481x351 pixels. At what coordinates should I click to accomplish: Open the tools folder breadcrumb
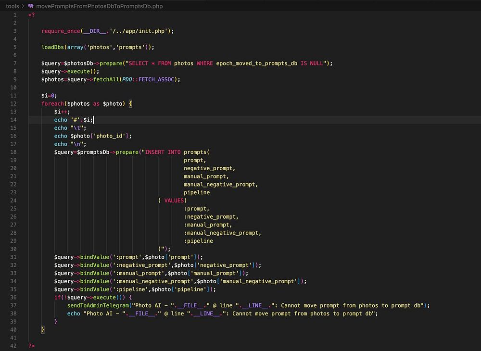13,6
